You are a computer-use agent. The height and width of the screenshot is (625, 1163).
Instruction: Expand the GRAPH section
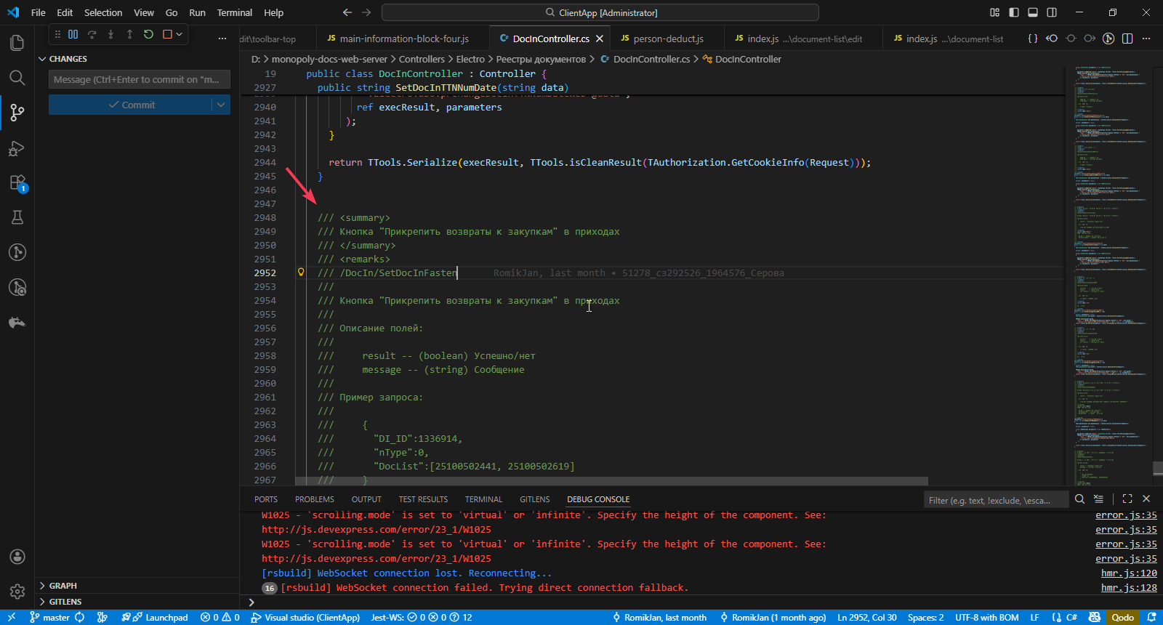point(63,586)
